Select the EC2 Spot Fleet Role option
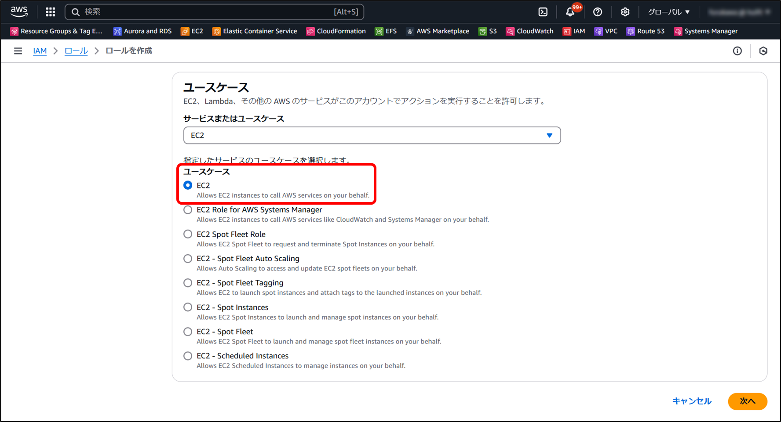Viewport: 781px width, 422px height. (188, 234)
